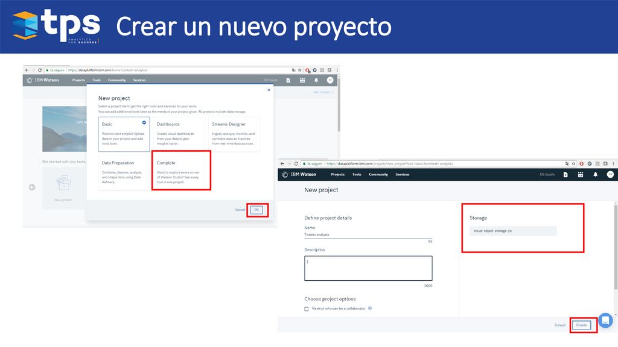This screenshot has width=618, height=347.
Task: Open Get started dropdown on the home page
Action: [x=323, y=92]
